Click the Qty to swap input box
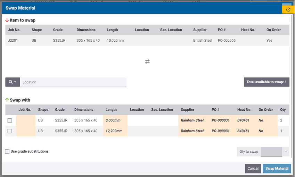This screenshot has width=295, height=177. click(x=271, y=152)
